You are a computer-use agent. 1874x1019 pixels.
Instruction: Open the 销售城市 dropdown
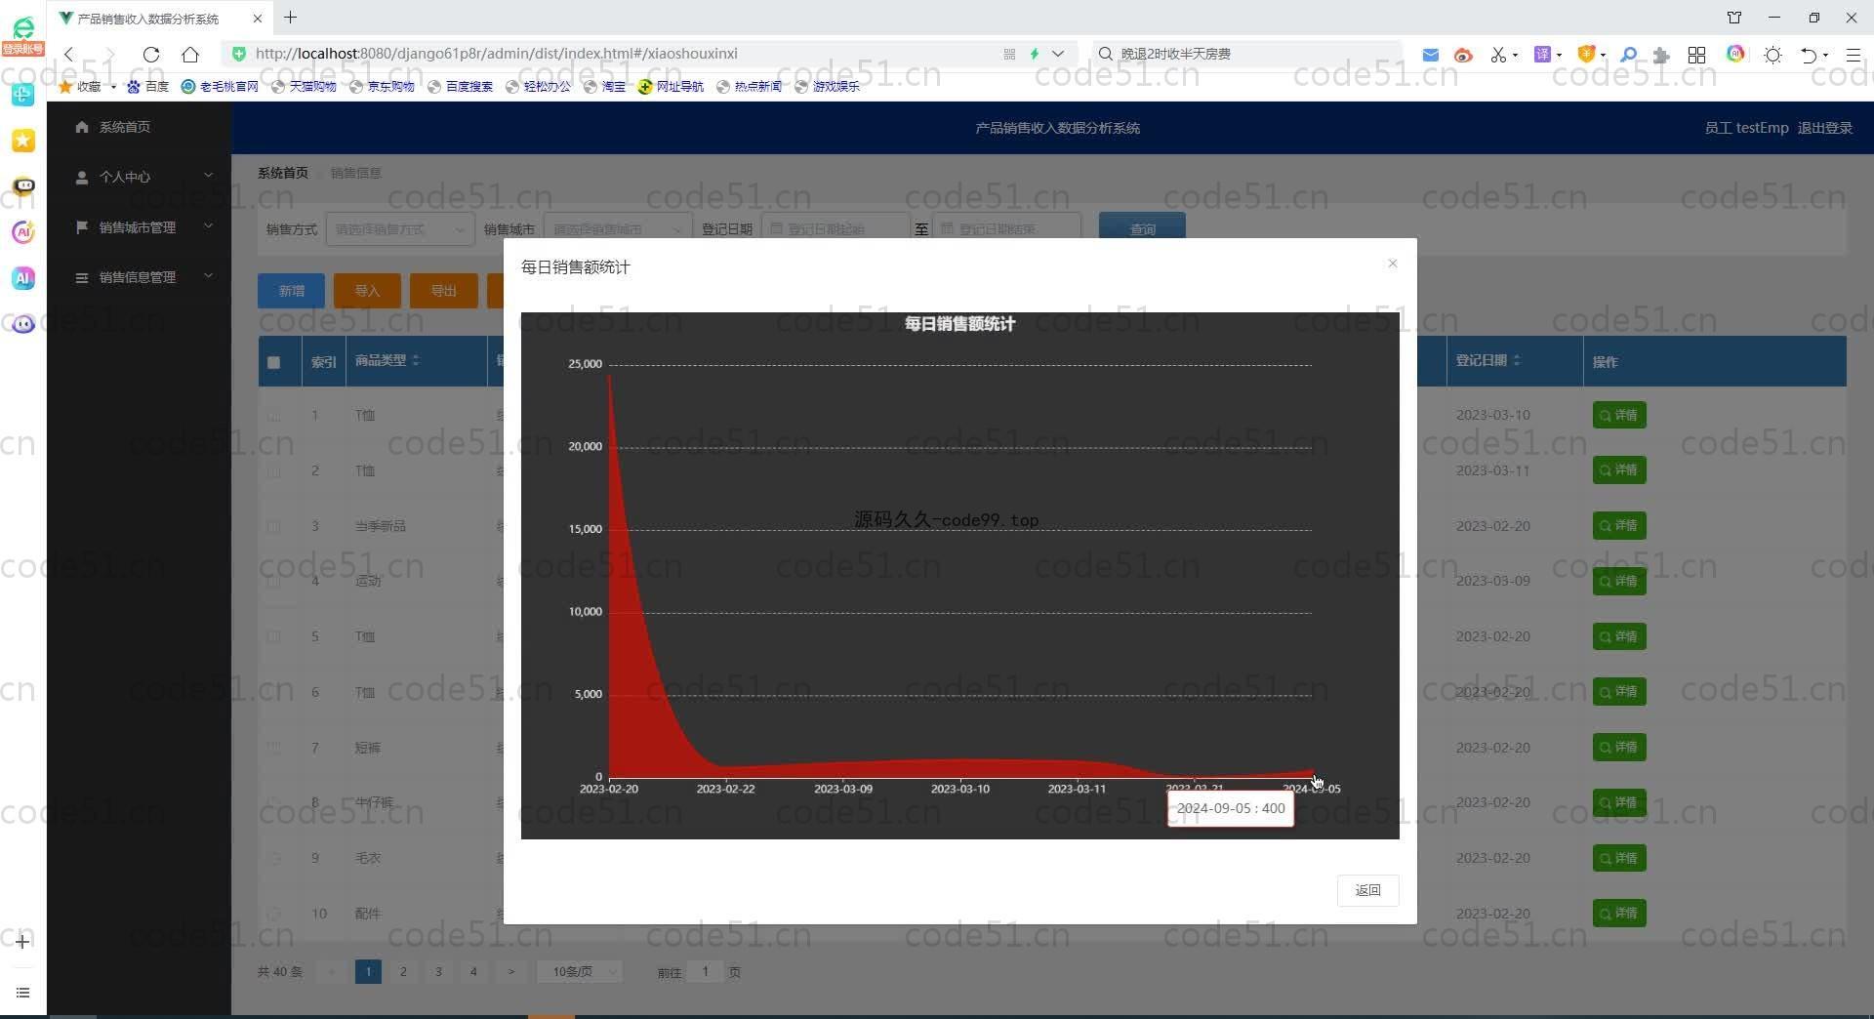[x=618, y=229]
